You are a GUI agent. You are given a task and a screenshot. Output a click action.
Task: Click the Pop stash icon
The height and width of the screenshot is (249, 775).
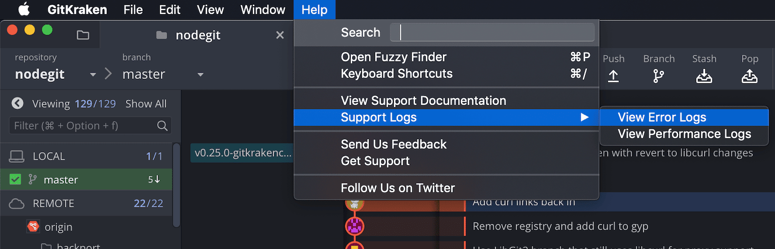click(x=749, y=76)
